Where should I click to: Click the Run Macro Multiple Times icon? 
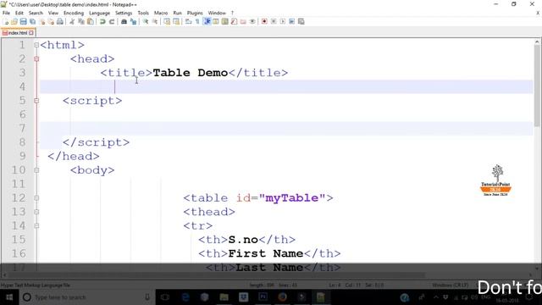pos(291,21)
